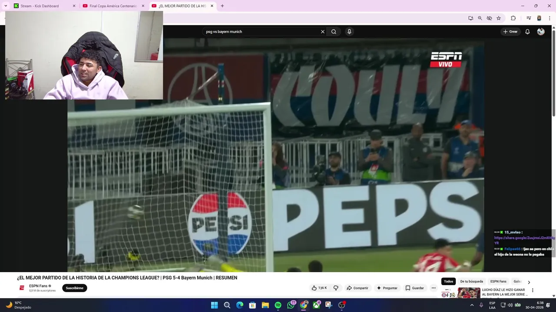The height and width of the screenshot is (312, 556).
Task: Click the system tray microphone icon
Action: 481,305
